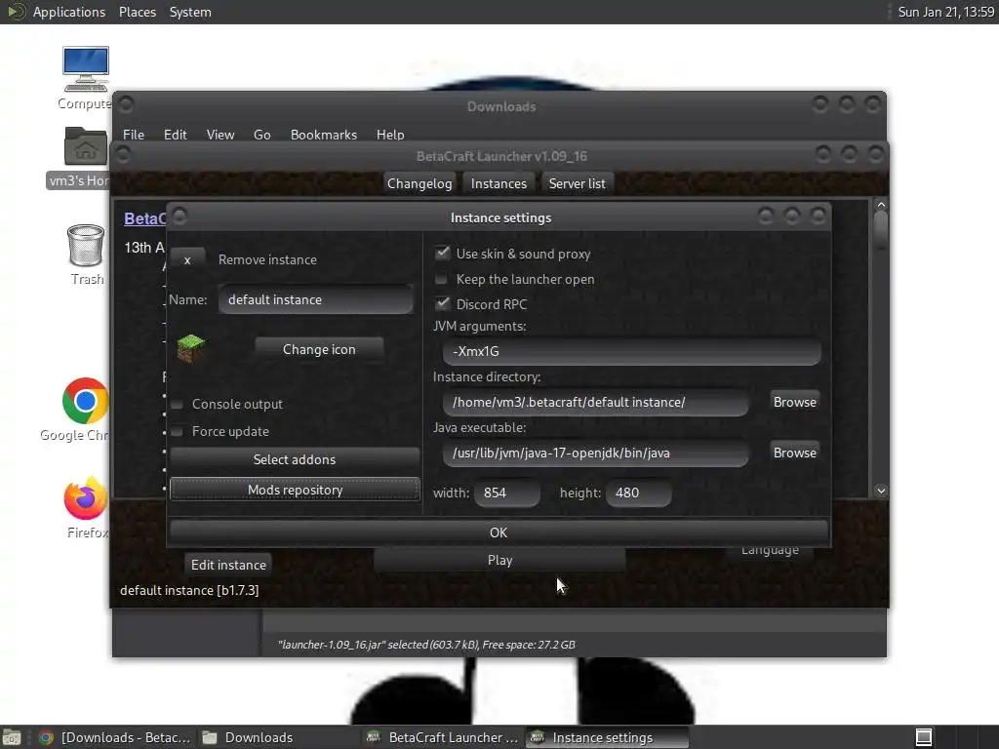Open the Trash desktop icon
Viewport: 999px width, 749px height.
point(86,245)
